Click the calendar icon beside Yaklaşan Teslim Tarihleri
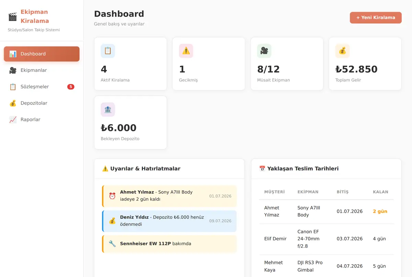The height and width of the screenshot is (277, 412). click(262, 169)
